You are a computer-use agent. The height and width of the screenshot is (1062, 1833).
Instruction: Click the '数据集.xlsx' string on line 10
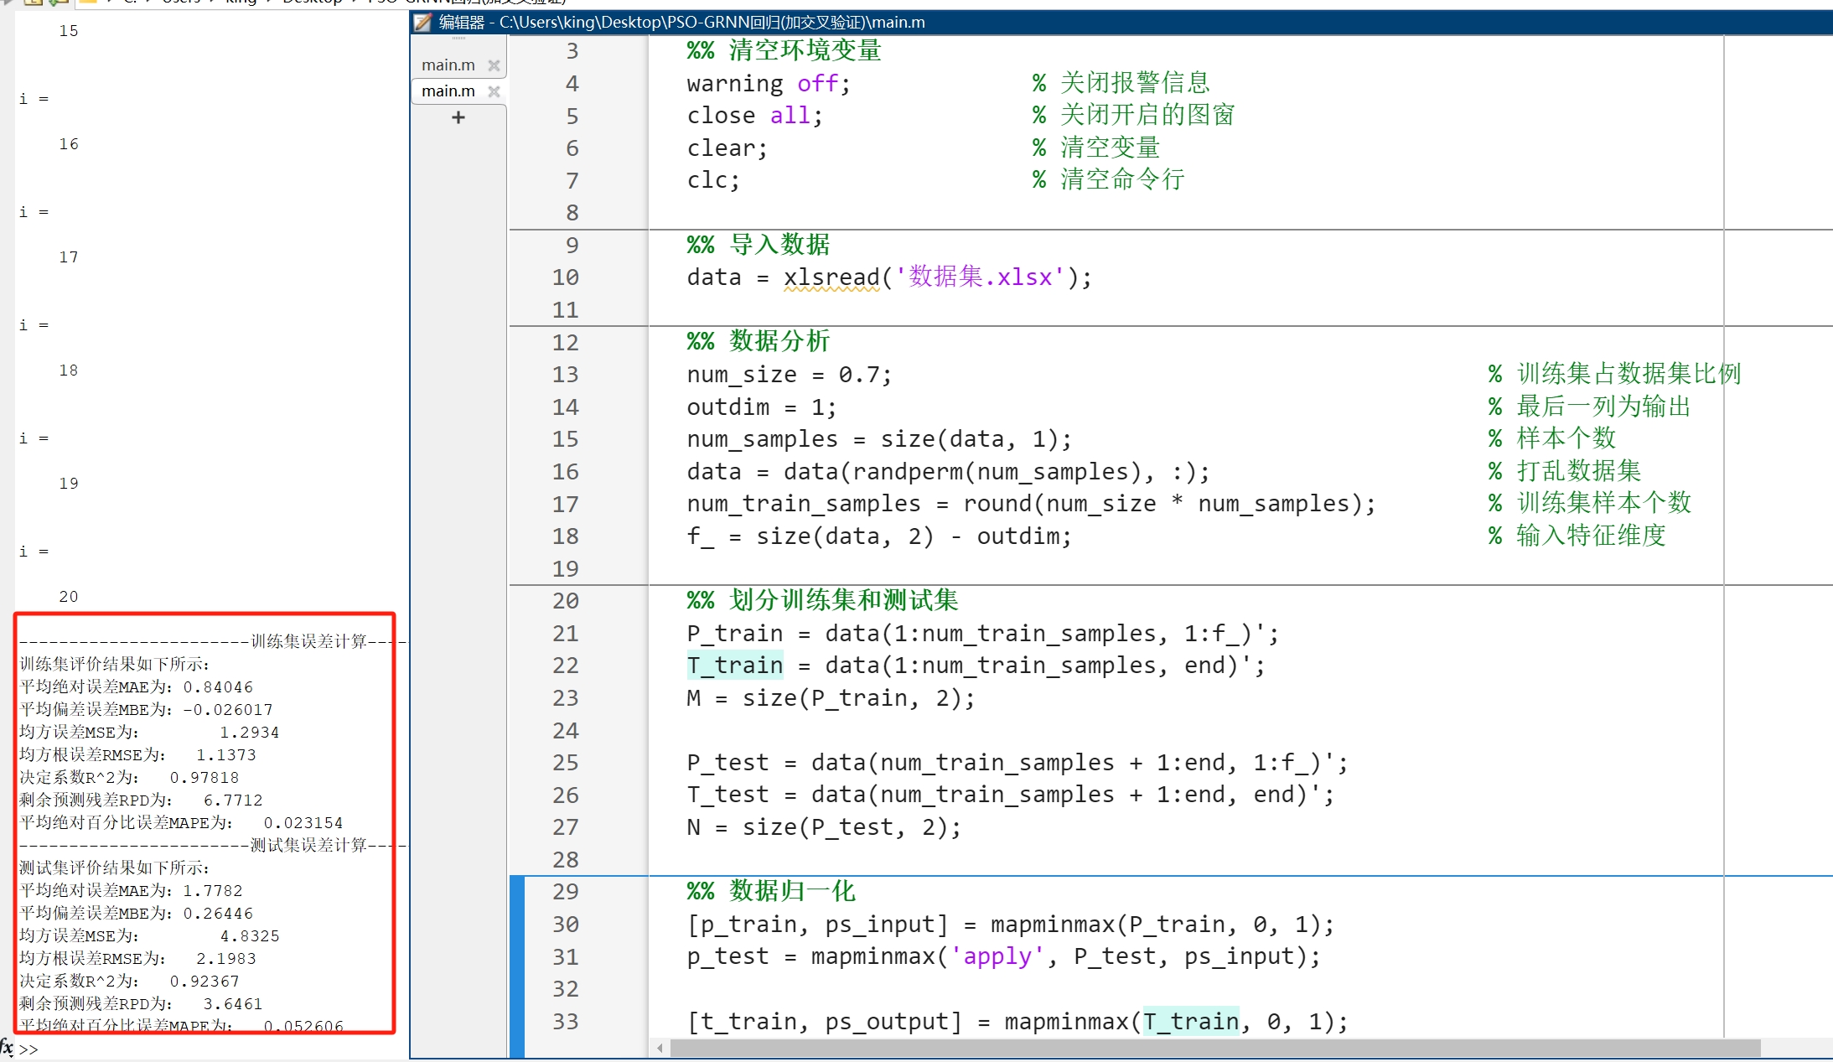pyautogui.click(x=981, y=277)
